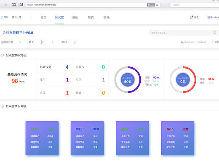
Task: Click the Reader button in address bar
Action: pyautogui.click(x=151, y=5)
